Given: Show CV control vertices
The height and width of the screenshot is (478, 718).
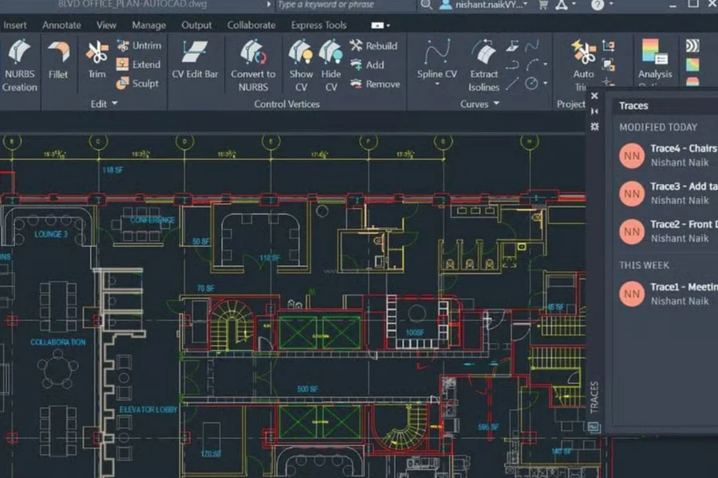Looking at the screenshot, I should click(301, 64).
